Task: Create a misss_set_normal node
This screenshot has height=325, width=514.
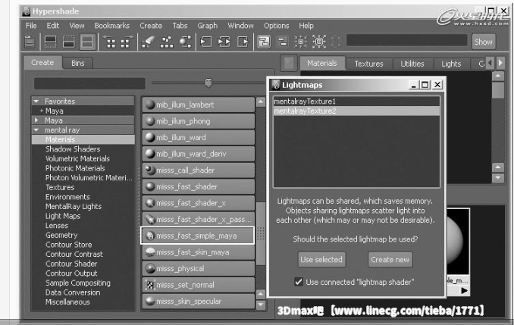Action: click(199, 285)
